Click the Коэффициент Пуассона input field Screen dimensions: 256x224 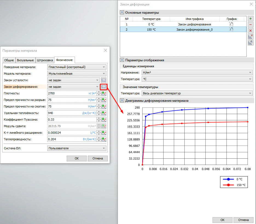pos(72,120)
